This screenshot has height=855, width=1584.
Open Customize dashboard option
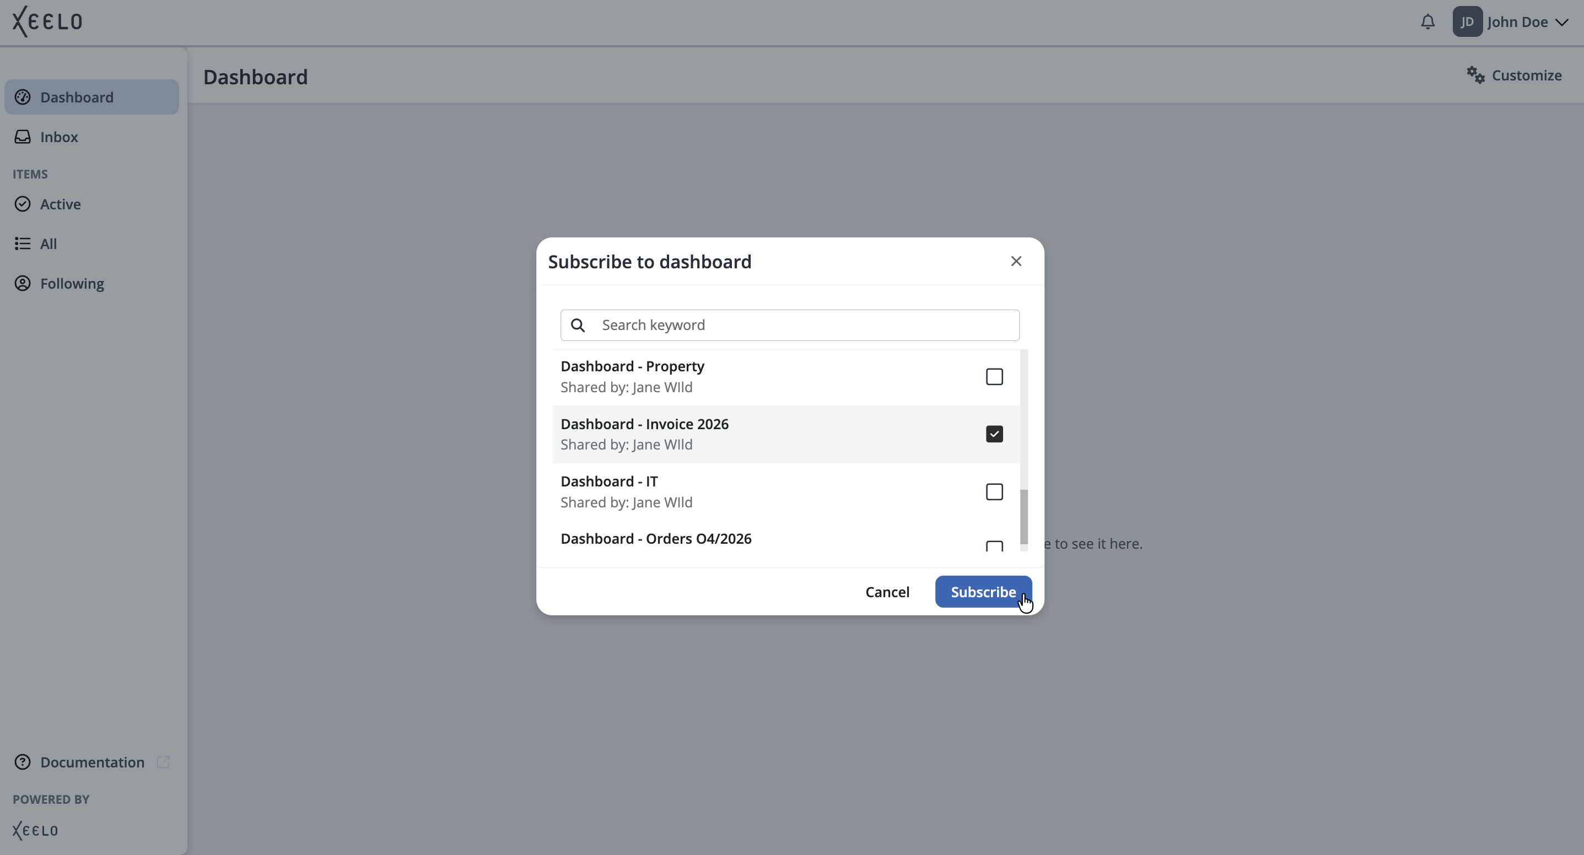[x=1514, y=75]
